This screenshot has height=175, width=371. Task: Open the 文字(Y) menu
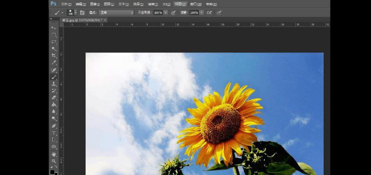[x=124, y=4]
